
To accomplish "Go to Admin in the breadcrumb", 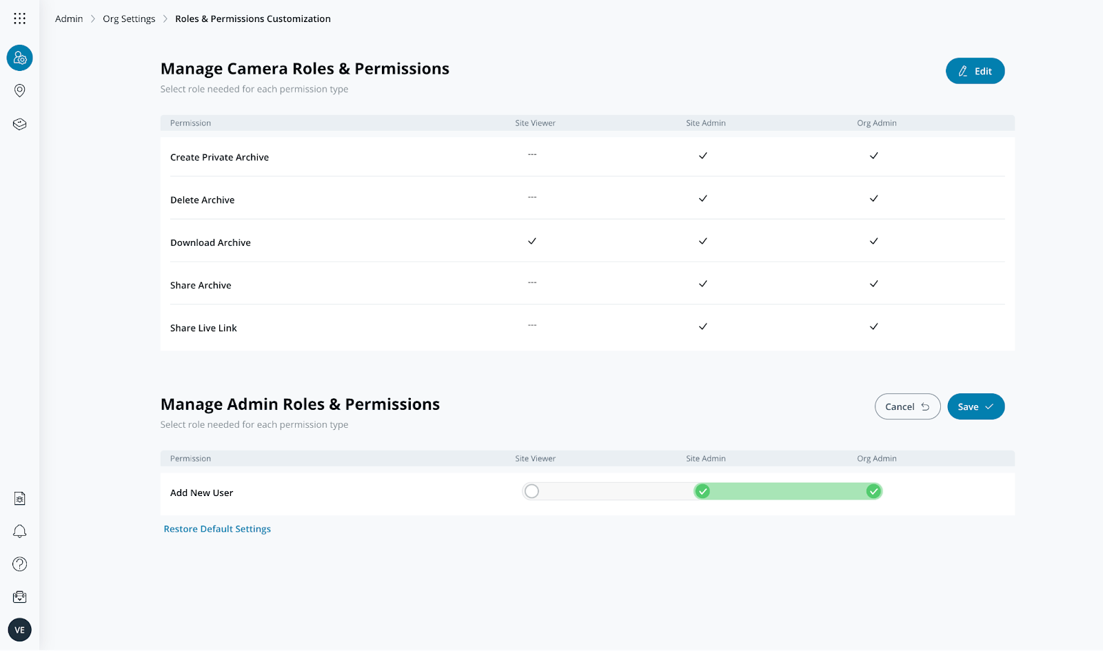I will [x=69, y=19].
